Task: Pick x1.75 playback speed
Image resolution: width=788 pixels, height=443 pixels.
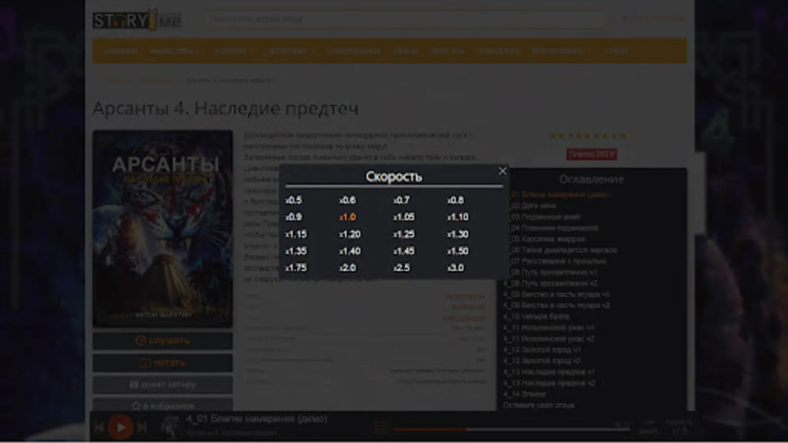Action: click(296, 268)
